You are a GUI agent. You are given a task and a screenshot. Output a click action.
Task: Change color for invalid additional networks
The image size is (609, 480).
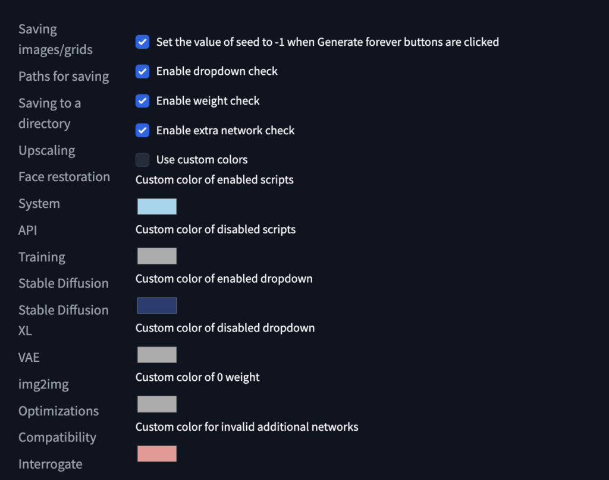156,453
